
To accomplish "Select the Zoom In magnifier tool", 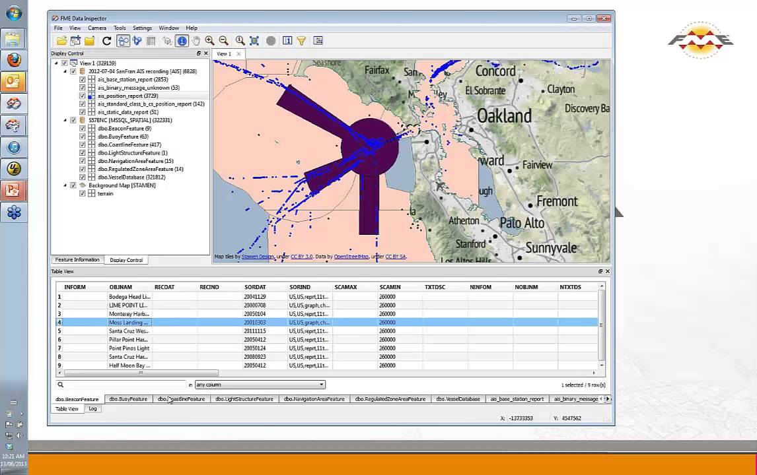I will point(209,41).
